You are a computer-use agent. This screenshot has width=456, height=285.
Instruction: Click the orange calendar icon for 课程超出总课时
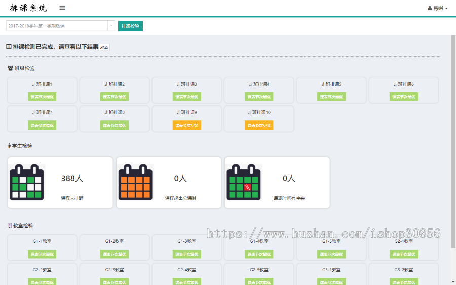point(136,182)
